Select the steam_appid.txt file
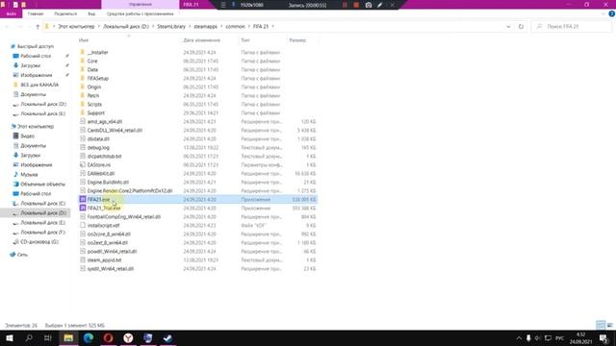The height and width of the screenshot is (346, 616). (x=198, y=259)
